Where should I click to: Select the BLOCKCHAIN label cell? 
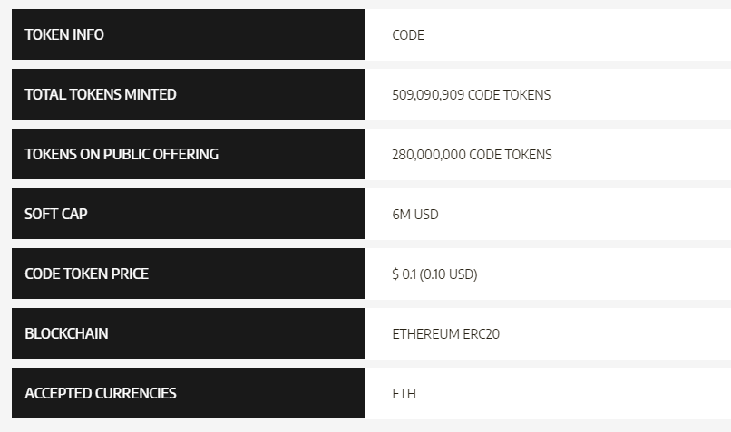66,333
